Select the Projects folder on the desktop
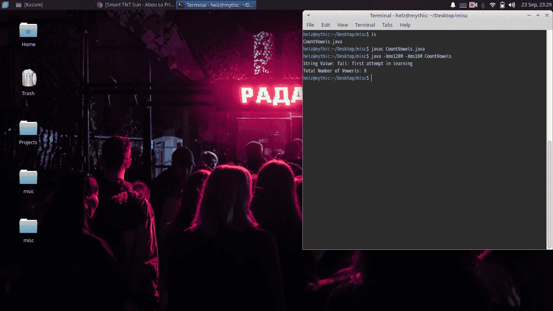The height and width of the screenshot is (311, 553). (28, 128)
